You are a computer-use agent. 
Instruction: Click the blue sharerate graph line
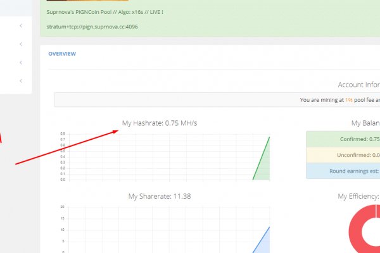click(x=262, y=238)
